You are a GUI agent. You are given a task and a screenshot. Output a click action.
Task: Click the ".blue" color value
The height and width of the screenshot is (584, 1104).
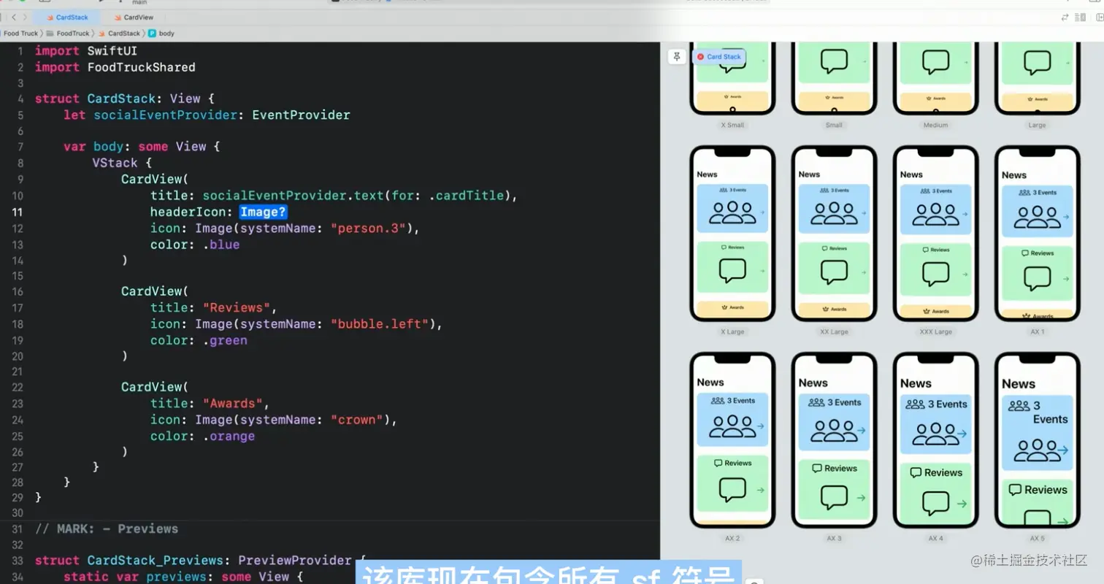(221, 245)
